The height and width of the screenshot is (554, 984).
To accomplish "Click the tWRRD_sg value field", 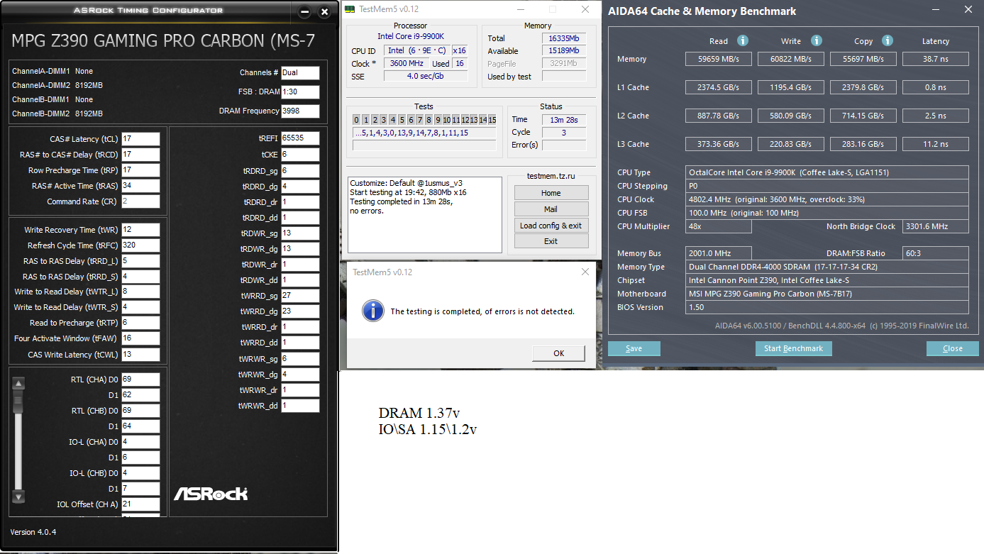I will 300,295.
